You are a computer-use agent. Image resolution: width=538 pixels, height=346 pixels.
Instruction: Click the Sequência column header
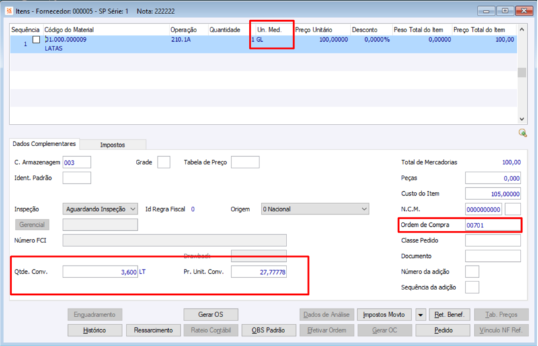(x=26, y=30)
